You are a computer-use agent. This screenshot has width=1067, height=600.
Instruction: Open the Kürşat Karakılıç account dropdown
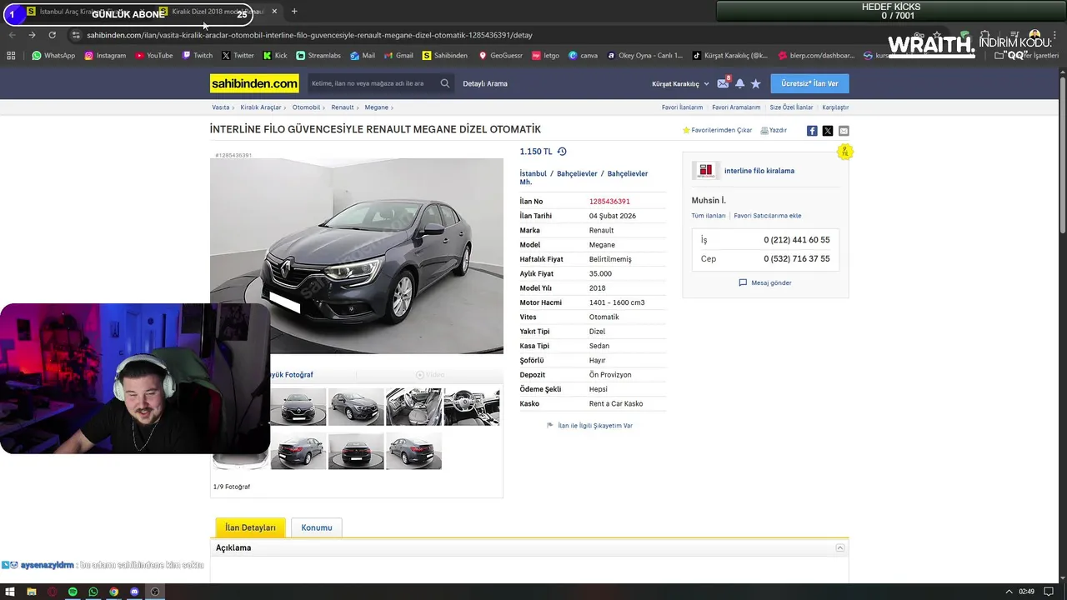(x=680, y=83)
